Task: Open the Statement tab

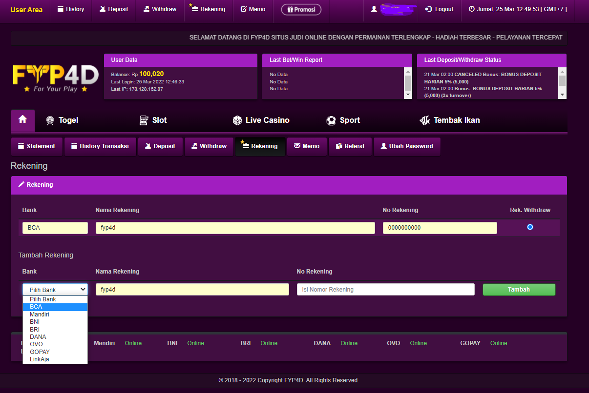Action: (37, 146)
